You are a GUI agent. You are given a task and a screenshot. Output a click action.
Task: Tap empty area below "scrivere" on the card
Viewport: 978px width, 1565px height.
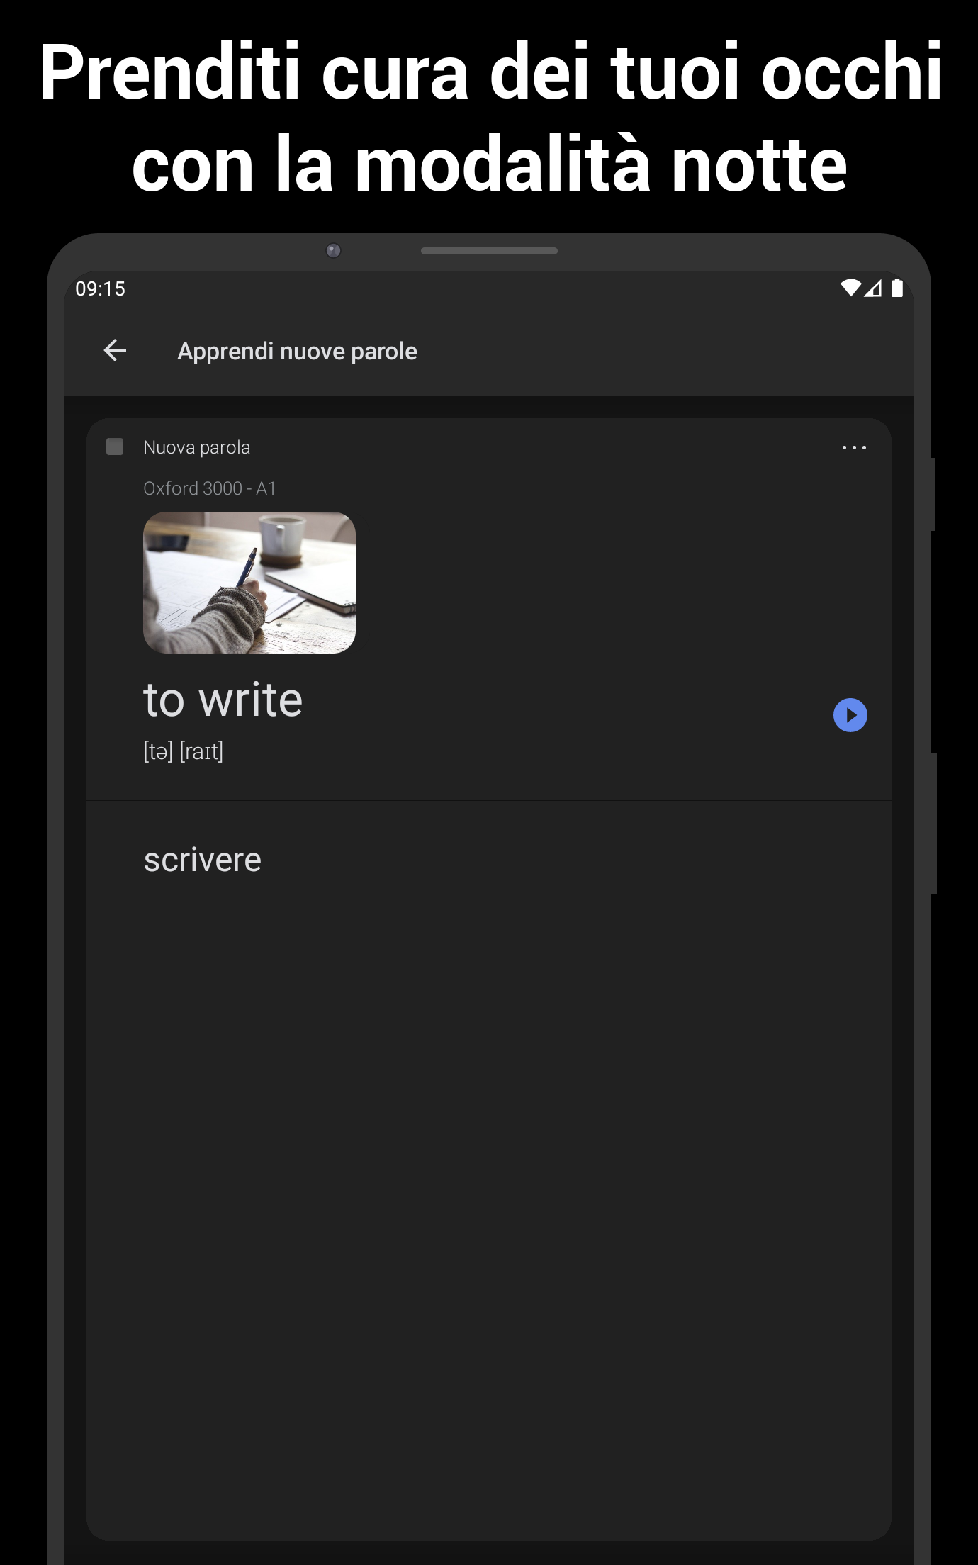(489, 1205)
